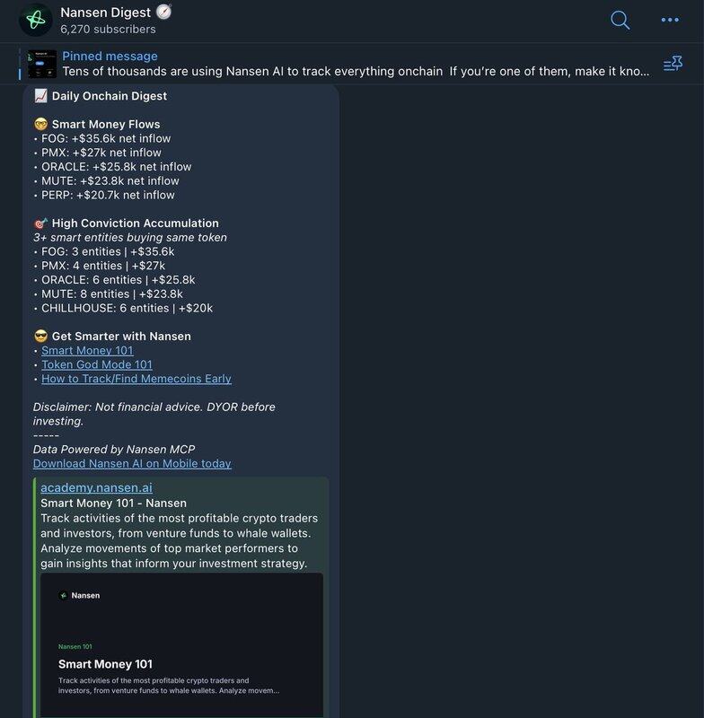The height and width of the screenshot is (718, 704).
Task: Click the chart emoji beside Daily Onchain Digest
Action: tap(40, 96)
